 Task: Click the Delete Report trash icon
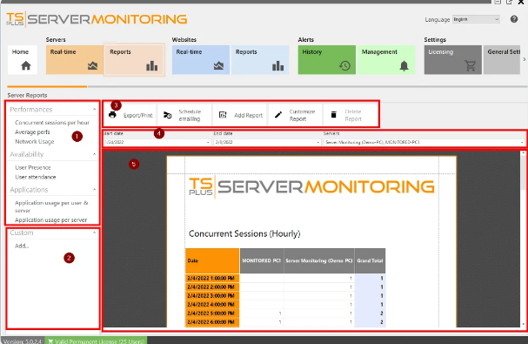[333, 115]
